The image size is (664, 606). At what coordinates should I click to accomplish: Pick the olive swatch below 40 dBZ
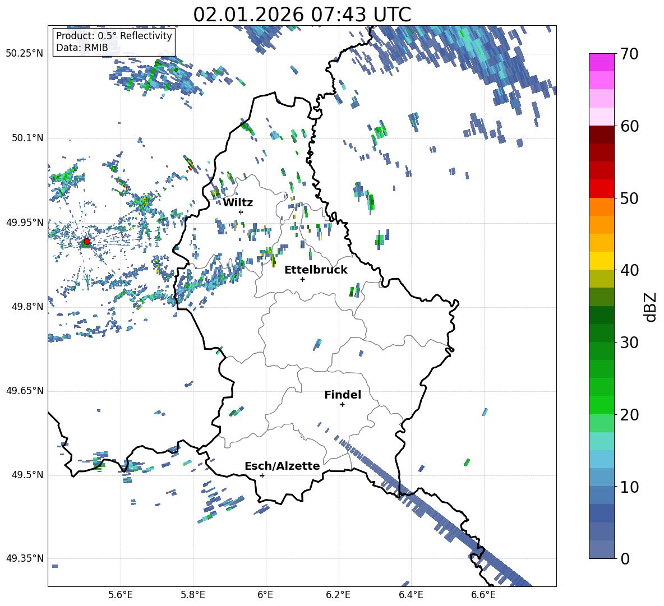pyautogui.click(x=601, y=279)
